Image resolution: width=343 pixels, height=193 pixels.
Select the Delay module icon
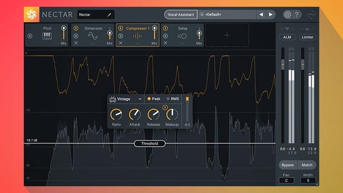182,36
